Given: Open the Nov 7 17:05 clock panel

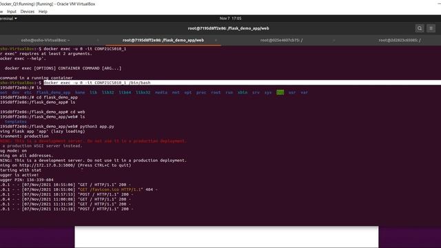Looking at the screenshot, I should pos(230,19).
